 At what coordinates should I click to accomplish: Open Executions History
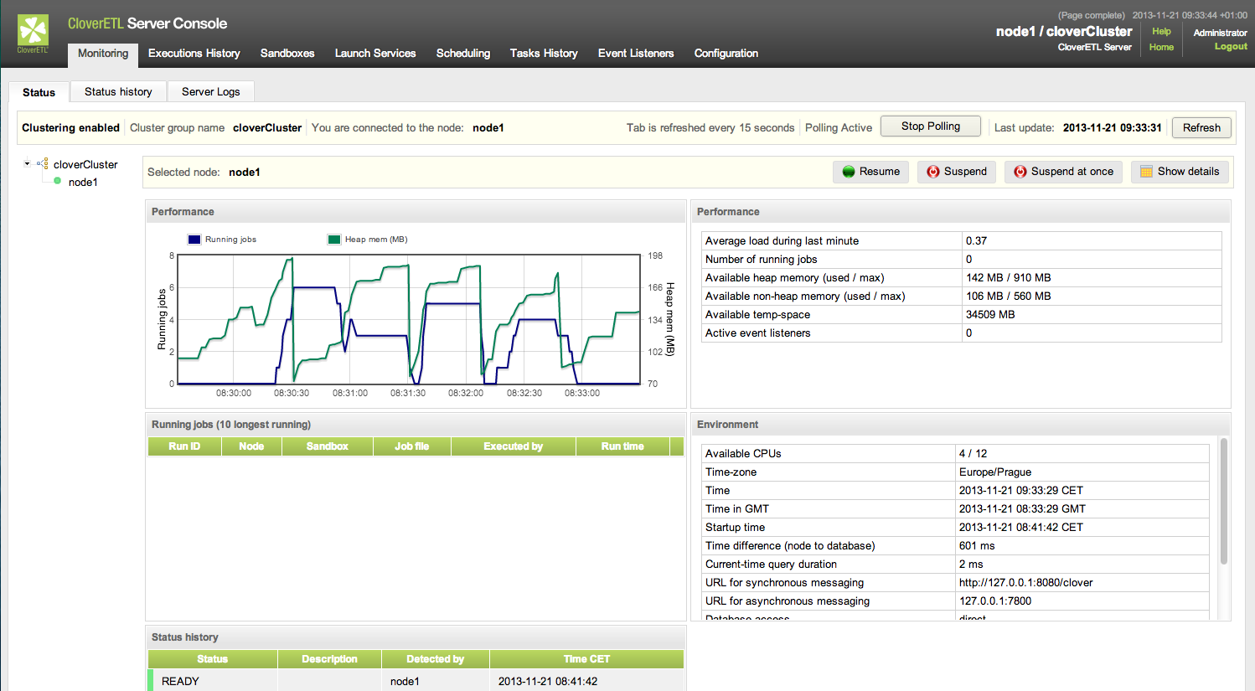click(x=194, y=53)
